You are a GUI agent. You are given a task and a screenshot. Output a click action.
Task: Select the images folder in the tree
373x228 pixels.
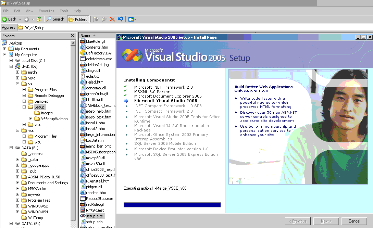pos(47,113)
